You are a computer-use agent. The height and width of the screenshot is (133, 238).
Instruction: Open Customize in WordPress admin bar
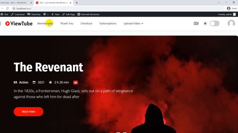pos(18,14)
